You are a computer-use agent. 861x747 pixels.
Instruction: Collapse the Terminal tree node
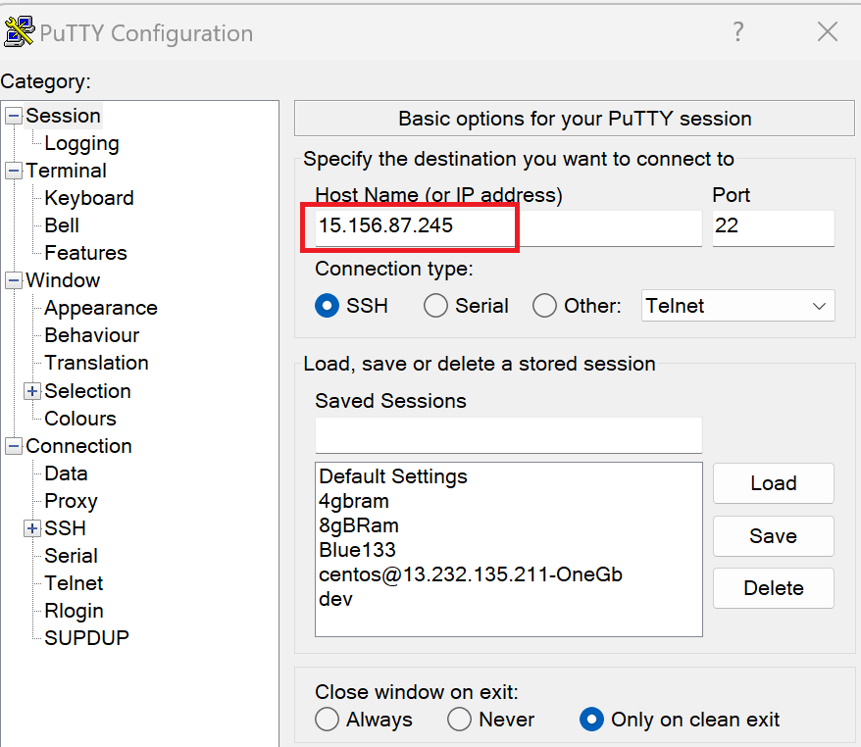coord(14,171)
